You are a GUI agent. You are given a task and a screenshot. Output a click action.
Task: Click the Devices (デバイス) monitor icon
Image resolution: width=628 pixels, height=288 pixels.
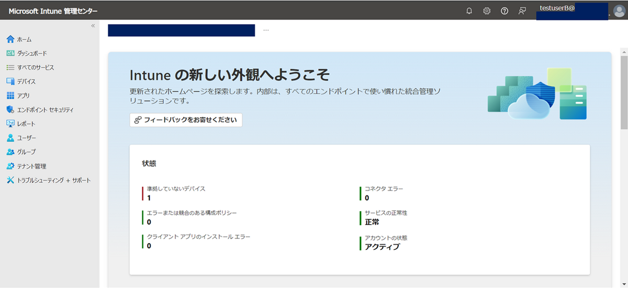(x=10, y=82)
